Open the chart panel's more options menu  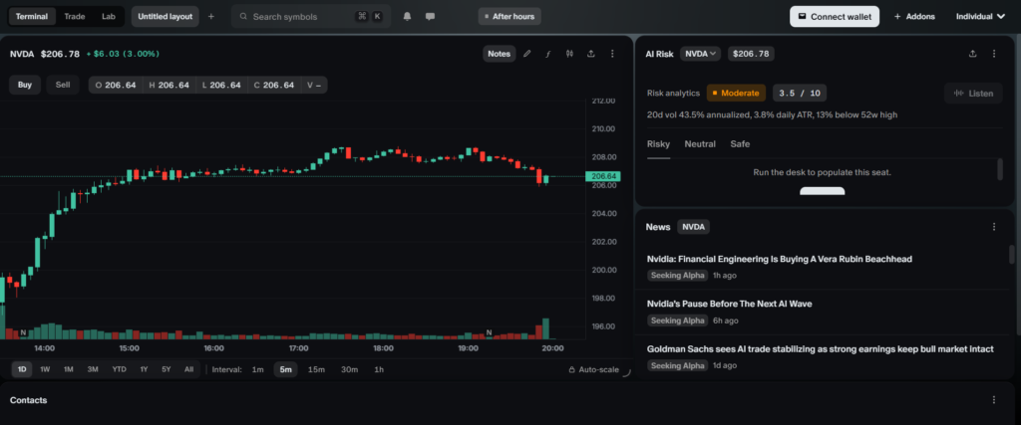[x=613, y=54]
